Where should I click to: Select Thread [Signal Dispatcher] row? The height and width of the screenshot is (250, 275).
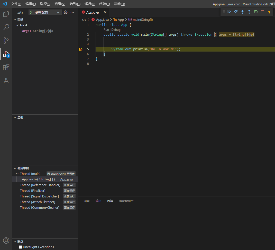point(45,196)
